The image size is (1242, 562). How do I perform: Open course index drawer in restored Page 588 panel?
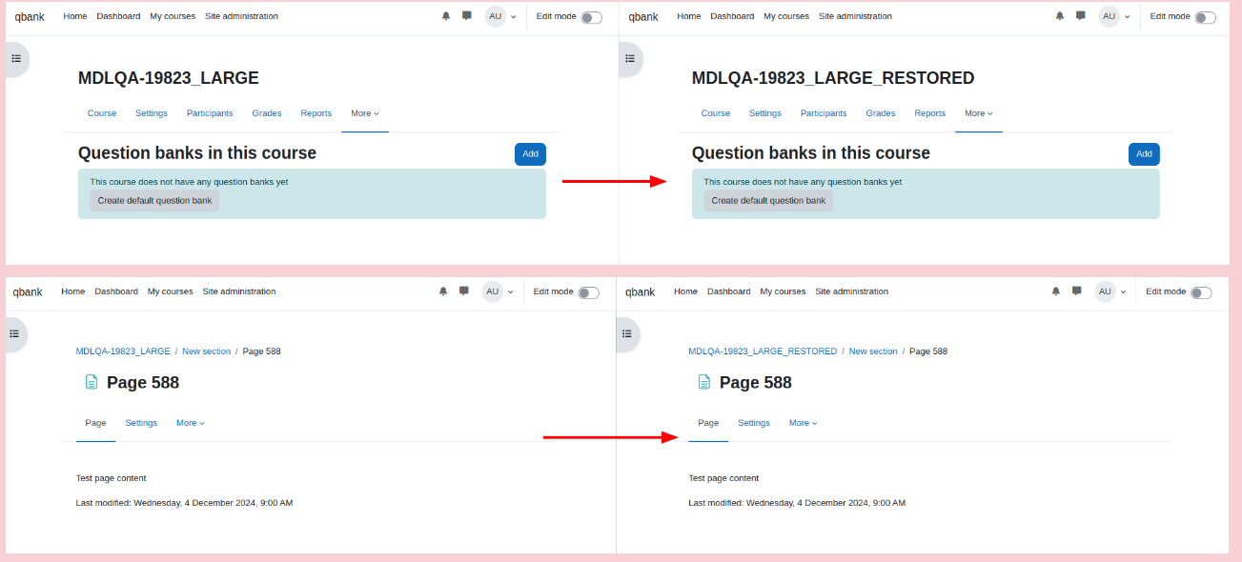[627, 333]
